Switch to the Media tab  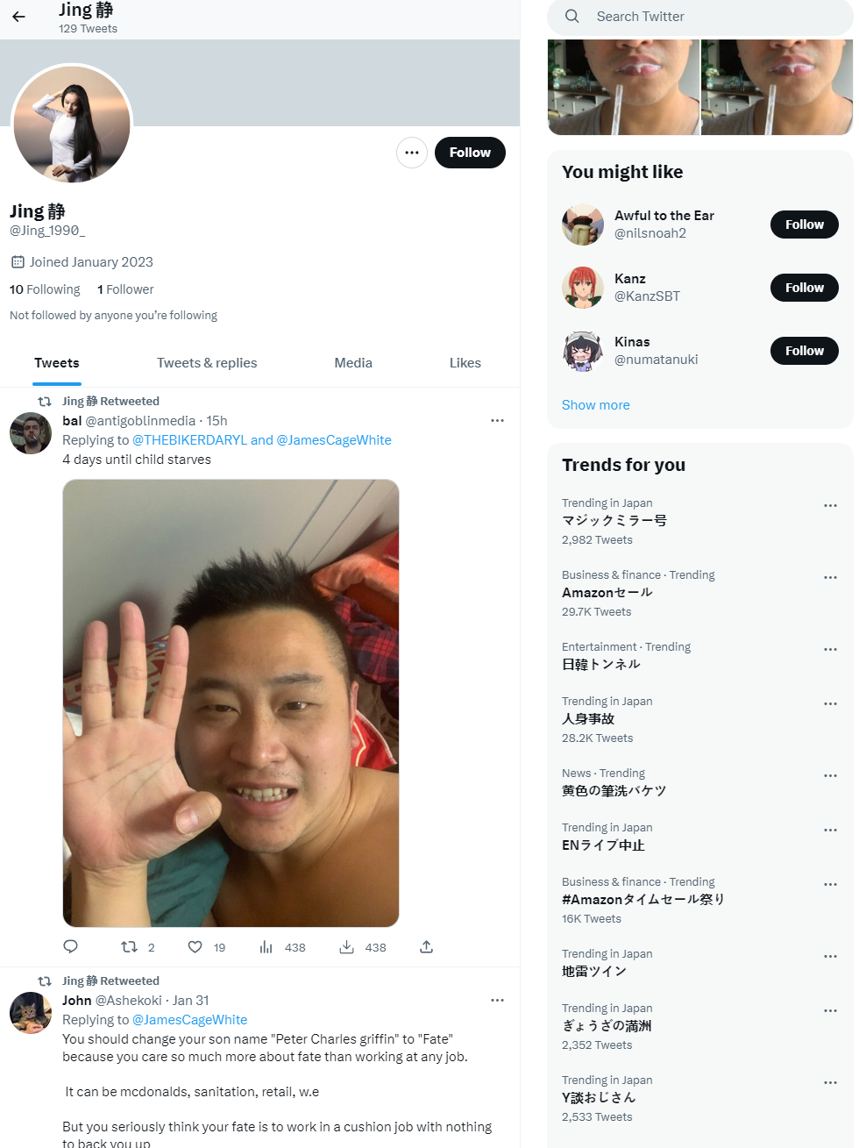click(353, 363)
